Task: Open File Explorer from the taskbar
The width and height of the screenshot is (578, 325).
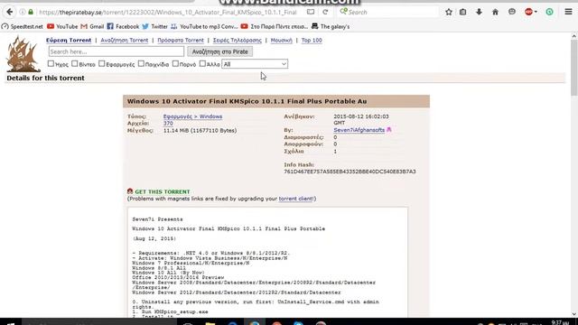Action: 210,323
